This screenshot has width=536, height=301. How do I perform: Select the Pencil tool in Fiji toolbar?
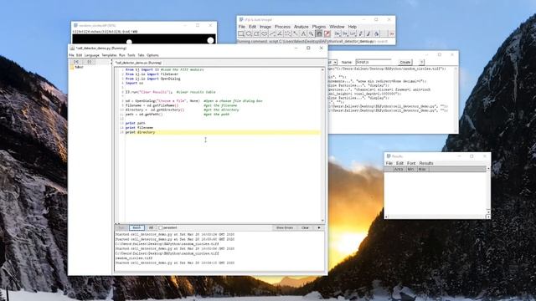(361, 33)
